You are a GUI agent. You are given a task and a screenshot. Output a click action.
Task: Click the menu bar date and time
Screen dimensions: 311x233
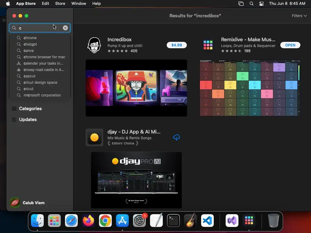tap(287, 3)
